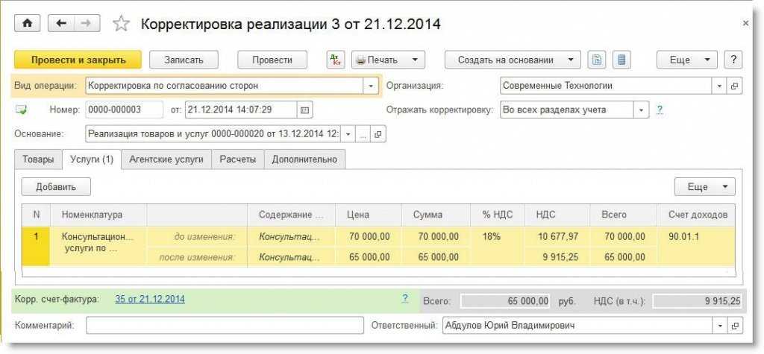Expand the Отражать корректировку dropdown
Screen dimensions: 764x354
(x=641, y=110)
